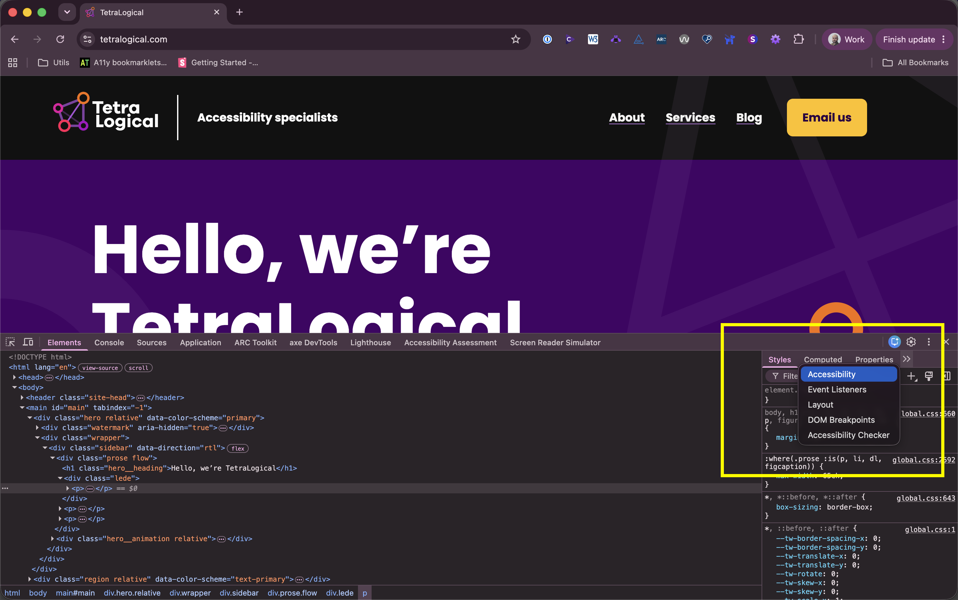Click the browser forward arrow
958x600 pixels.
pyautogui.click(x=37, y=39)
